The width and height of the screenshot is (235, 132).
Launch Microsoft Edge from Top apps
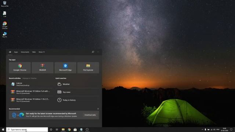click(x=65, y=67)
